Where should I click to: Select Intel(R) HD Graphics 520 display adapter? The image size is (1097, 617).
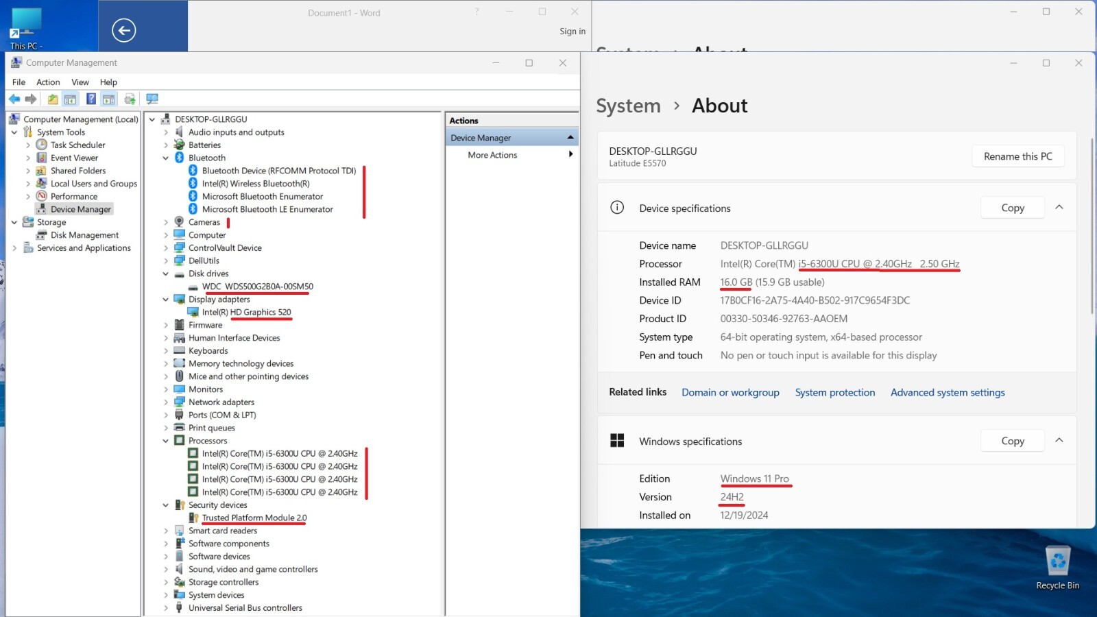(x=246, y=312)
